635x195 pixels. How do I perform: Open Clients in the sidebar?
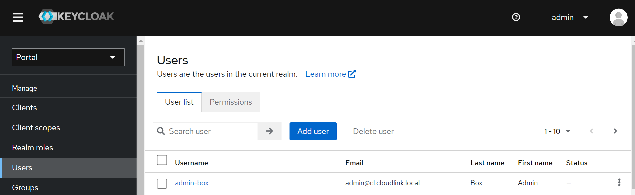(68, 108)
